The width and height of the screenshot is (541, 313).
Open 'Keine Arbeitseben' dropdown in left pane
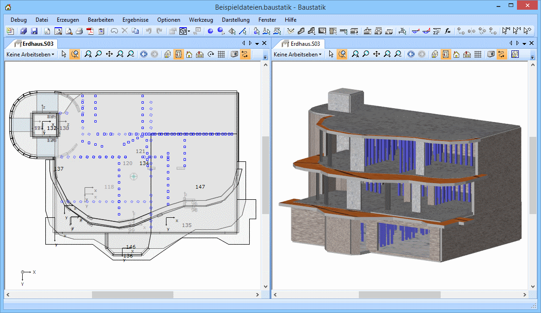[30, 54]
